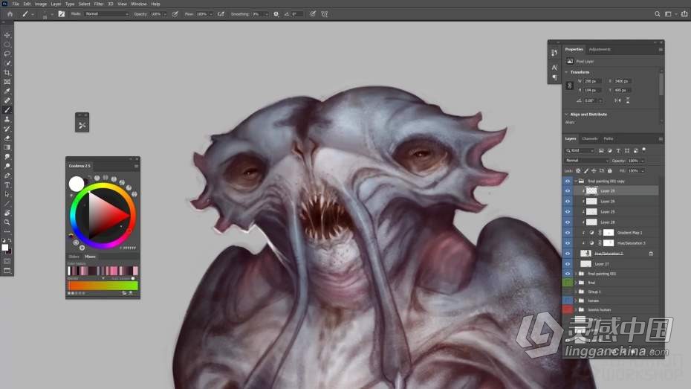Expand the Group 1 folder

click(576, 292)
